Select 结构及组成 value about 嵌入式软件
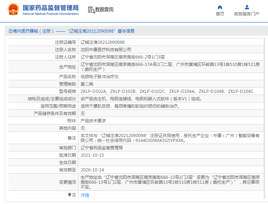This screenshot has width=268, height=204. click(141, 99)
